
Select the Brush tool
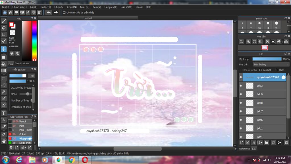[x=3, y=21]
